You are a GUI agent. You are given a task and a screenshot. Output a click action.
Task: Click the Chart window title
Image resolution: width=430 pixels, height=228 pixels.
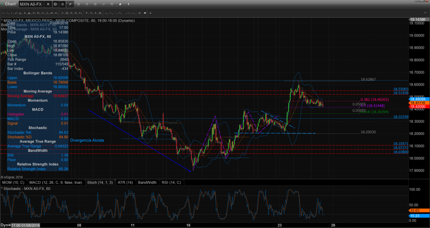10,4
